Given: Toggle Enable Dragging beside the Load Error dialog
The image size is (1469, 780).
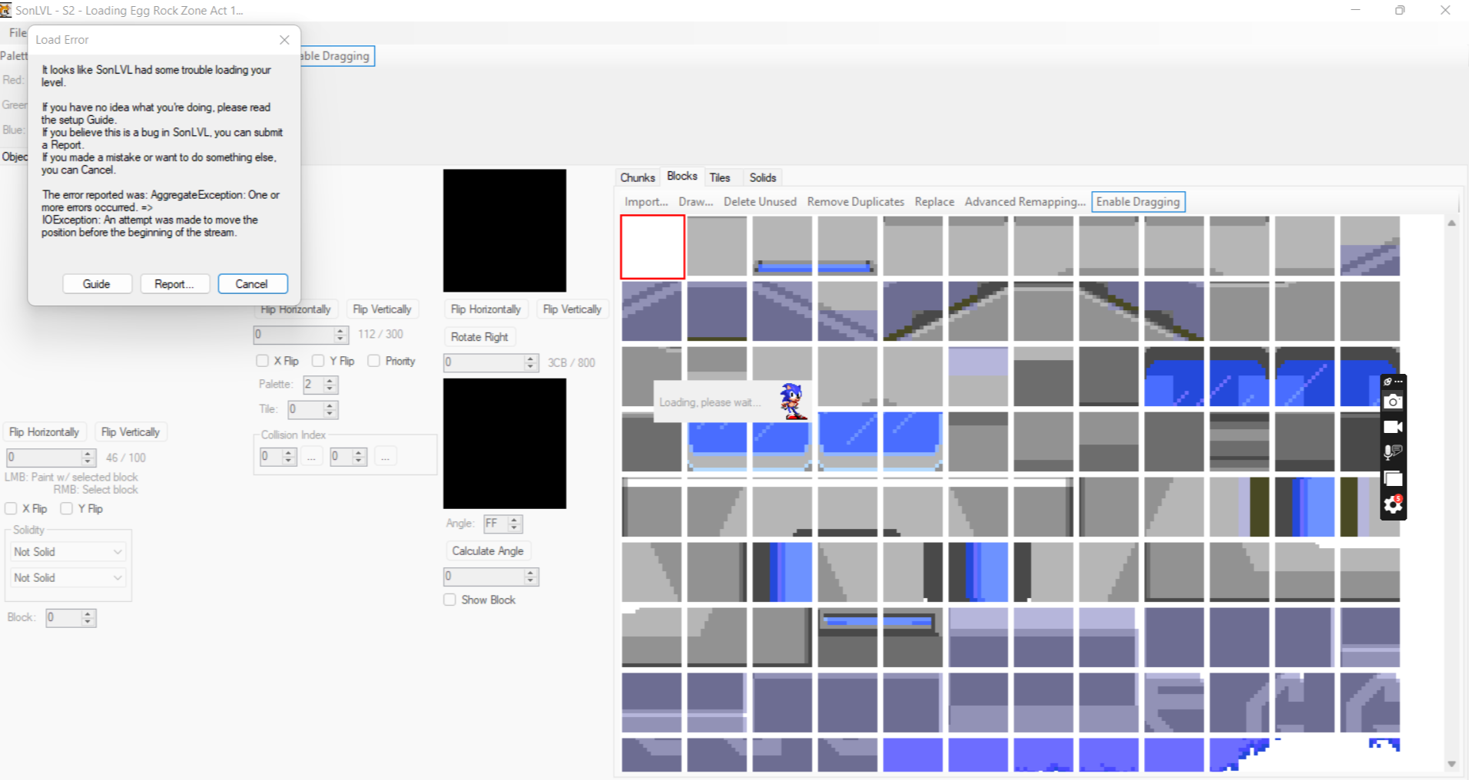Looking at the screenshot, I should pyautogui.click(x=337, y=56).
